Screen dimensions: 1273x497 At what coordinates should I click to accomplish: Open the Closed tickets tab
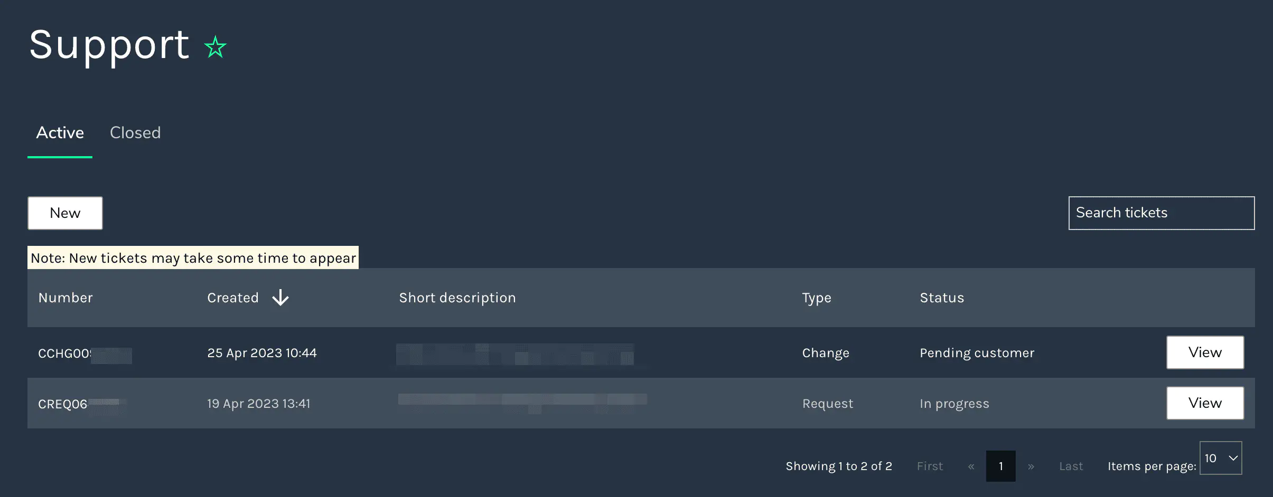135,133
